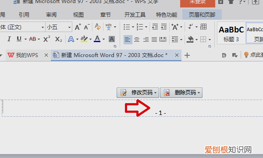Click the phonetic guide wén icon
The width and height of the screenshot is (263, 158).
pyautogui.click(x=109, y=27)
